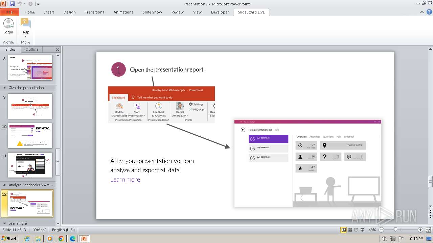Go to previous slide double-arrow button
The width and height of the screenshot is (433, 243).
click(430, 211)
